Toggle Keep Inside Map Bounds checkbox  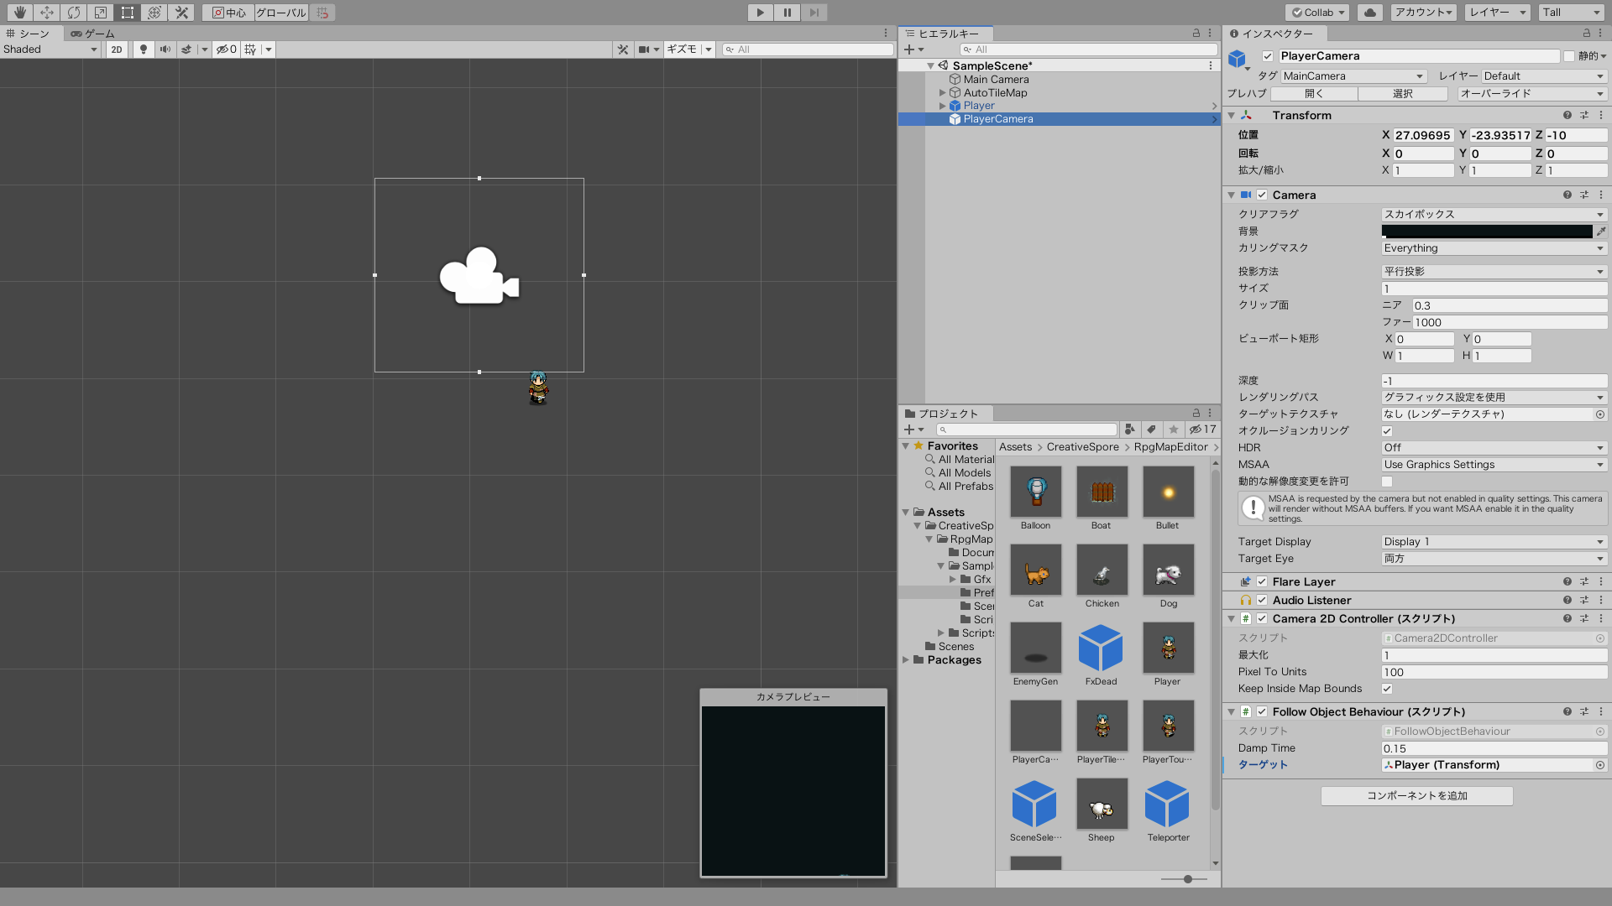click(1386, 688)
